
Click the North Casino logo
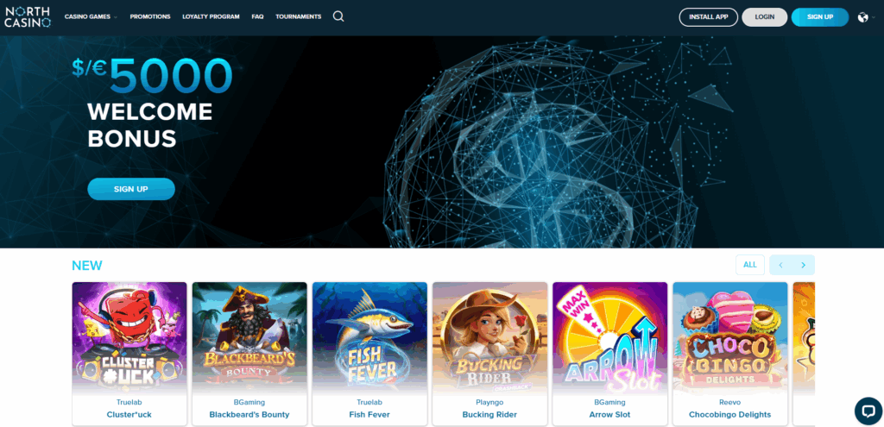click(x=28, y=17)
